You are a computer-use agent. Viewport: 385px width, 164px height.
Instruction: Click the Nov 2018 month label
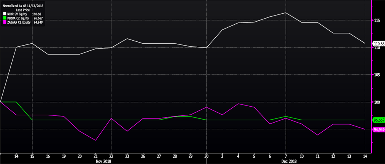pyautogui.click(x=103, y=161)
